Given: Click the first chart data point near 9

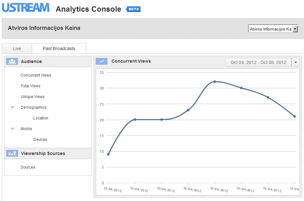Looking at the screenshot, I should coord(108,154).
